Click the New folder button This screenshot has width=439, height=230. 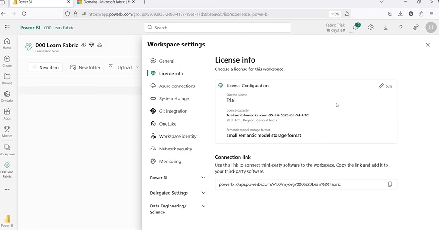pyautogui.click(x=85, y=67)
